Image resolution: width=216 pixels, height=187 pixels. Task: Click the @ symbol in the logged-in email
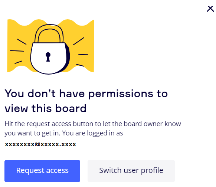[x=37, y=144]
